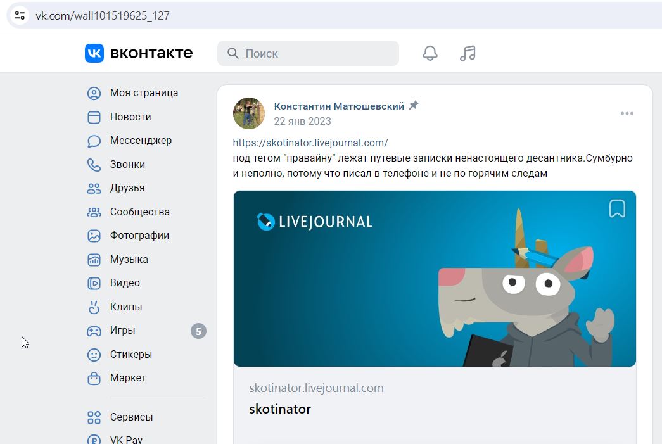The image size is (662, 444).
Task: Click the pinned post pin icon
Action: pyautogui.click(x=414, y=106)
